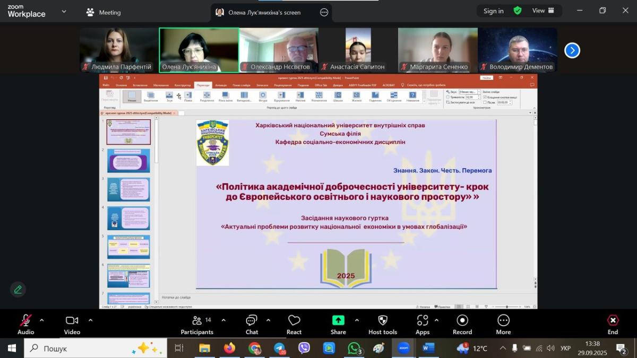Open the Chat panel
This screenshot has height=358, width=637.
(252, 321)
